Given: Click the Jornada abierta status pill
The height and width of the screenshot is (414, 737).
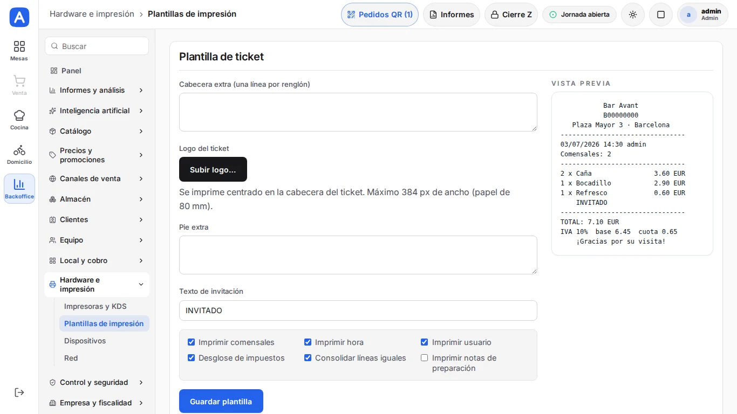Looking at the screenshot, I should point(579,15).
